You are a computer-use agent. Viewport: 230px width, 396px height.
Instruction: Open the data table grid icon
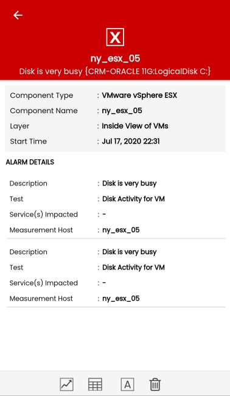click(95, 384)
